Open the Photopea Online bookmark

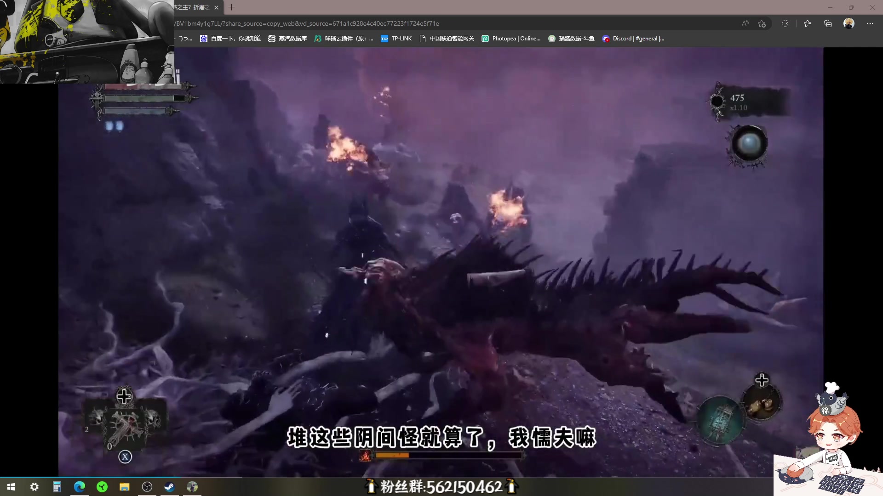pyautogui.click(x=511, y=39)
